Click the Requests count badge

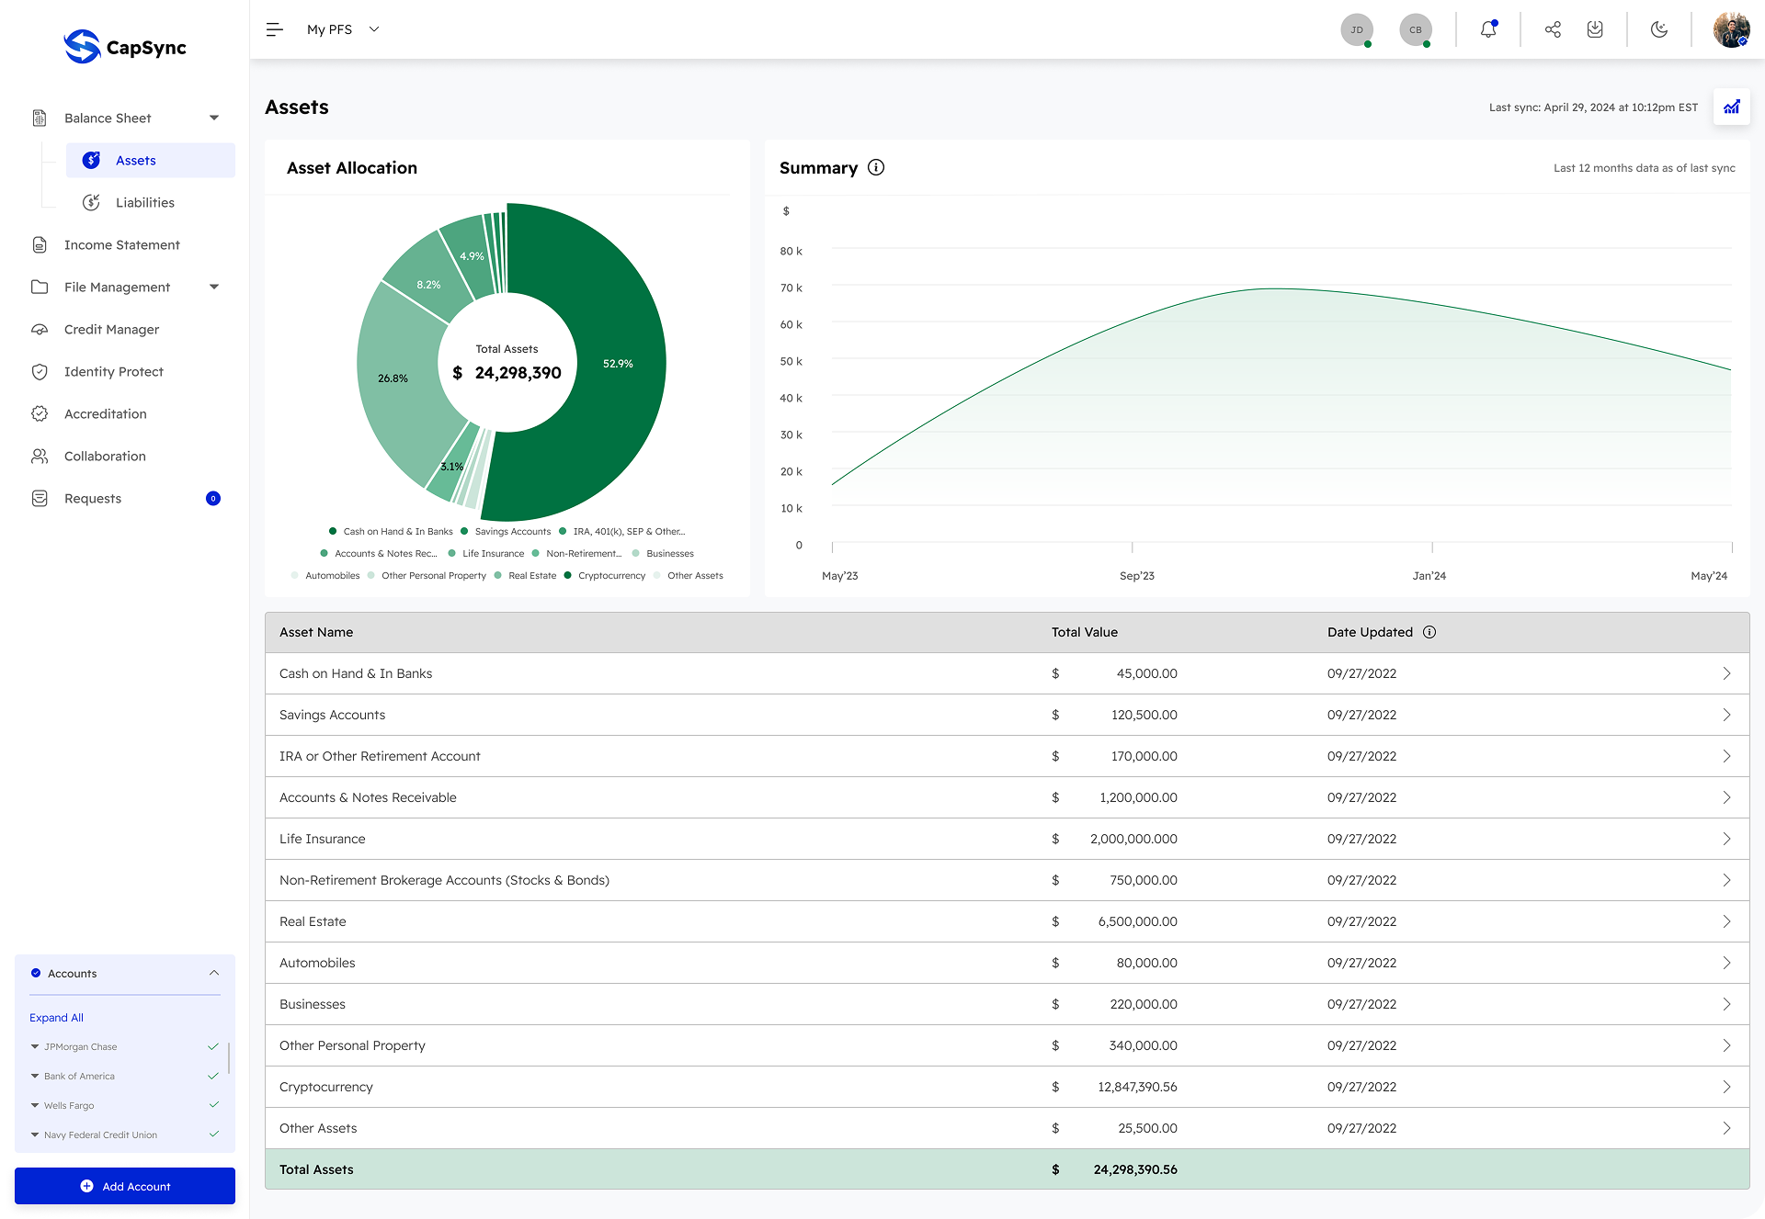(213, 498)
